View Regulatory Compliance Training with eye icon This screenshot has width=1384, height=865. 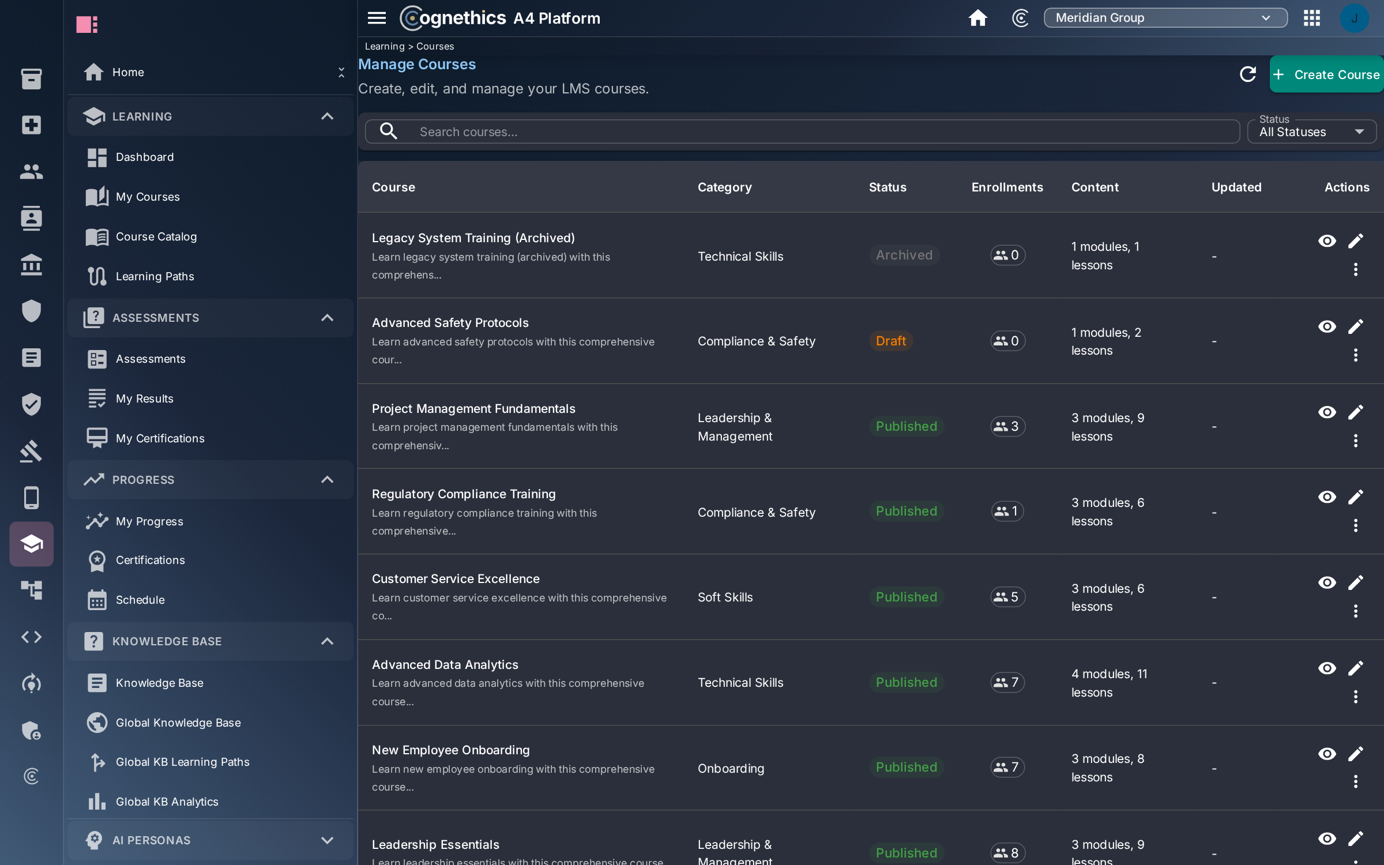click(1327, 497)
